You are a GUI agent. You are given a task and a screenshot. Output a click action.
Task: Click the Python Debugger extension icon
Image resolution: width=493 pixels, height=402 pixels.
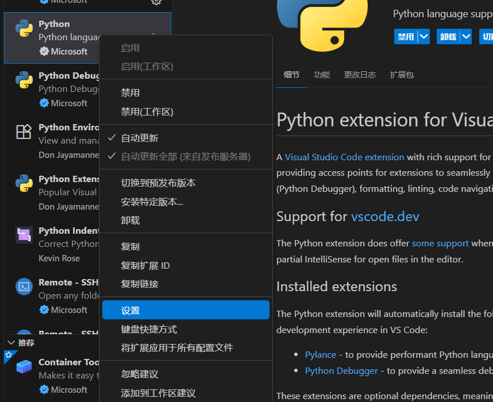pyautogui.click(x=24, y=80)
